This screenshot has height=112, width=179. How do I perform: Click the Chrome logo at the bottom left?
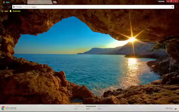coord(9,108)
